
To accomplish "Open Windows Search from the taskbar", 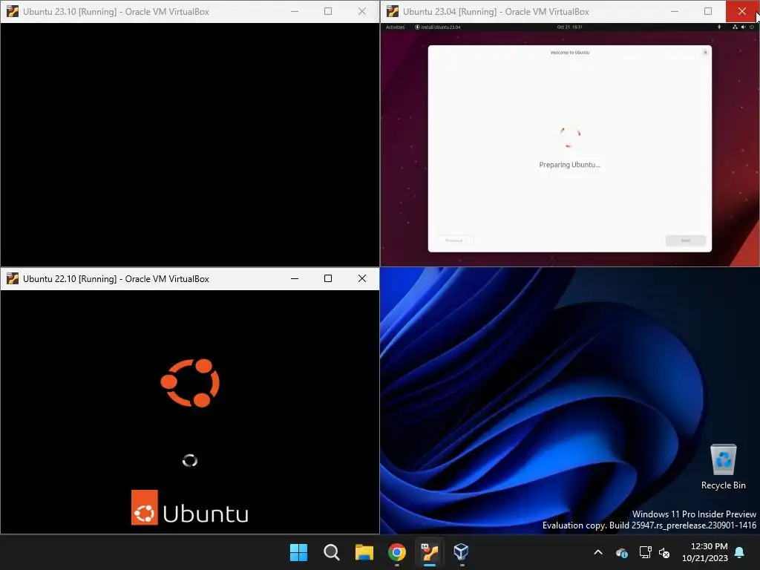I will click(x=332, y=552).
